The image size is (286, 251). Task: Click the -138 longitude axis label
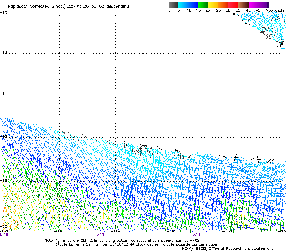[x=227, y=231]
